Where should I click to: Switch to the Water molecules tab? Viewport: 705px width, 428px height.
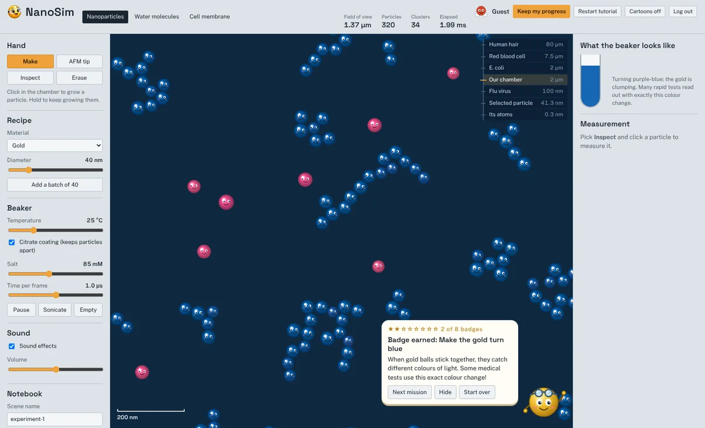[x=157, y=16]
